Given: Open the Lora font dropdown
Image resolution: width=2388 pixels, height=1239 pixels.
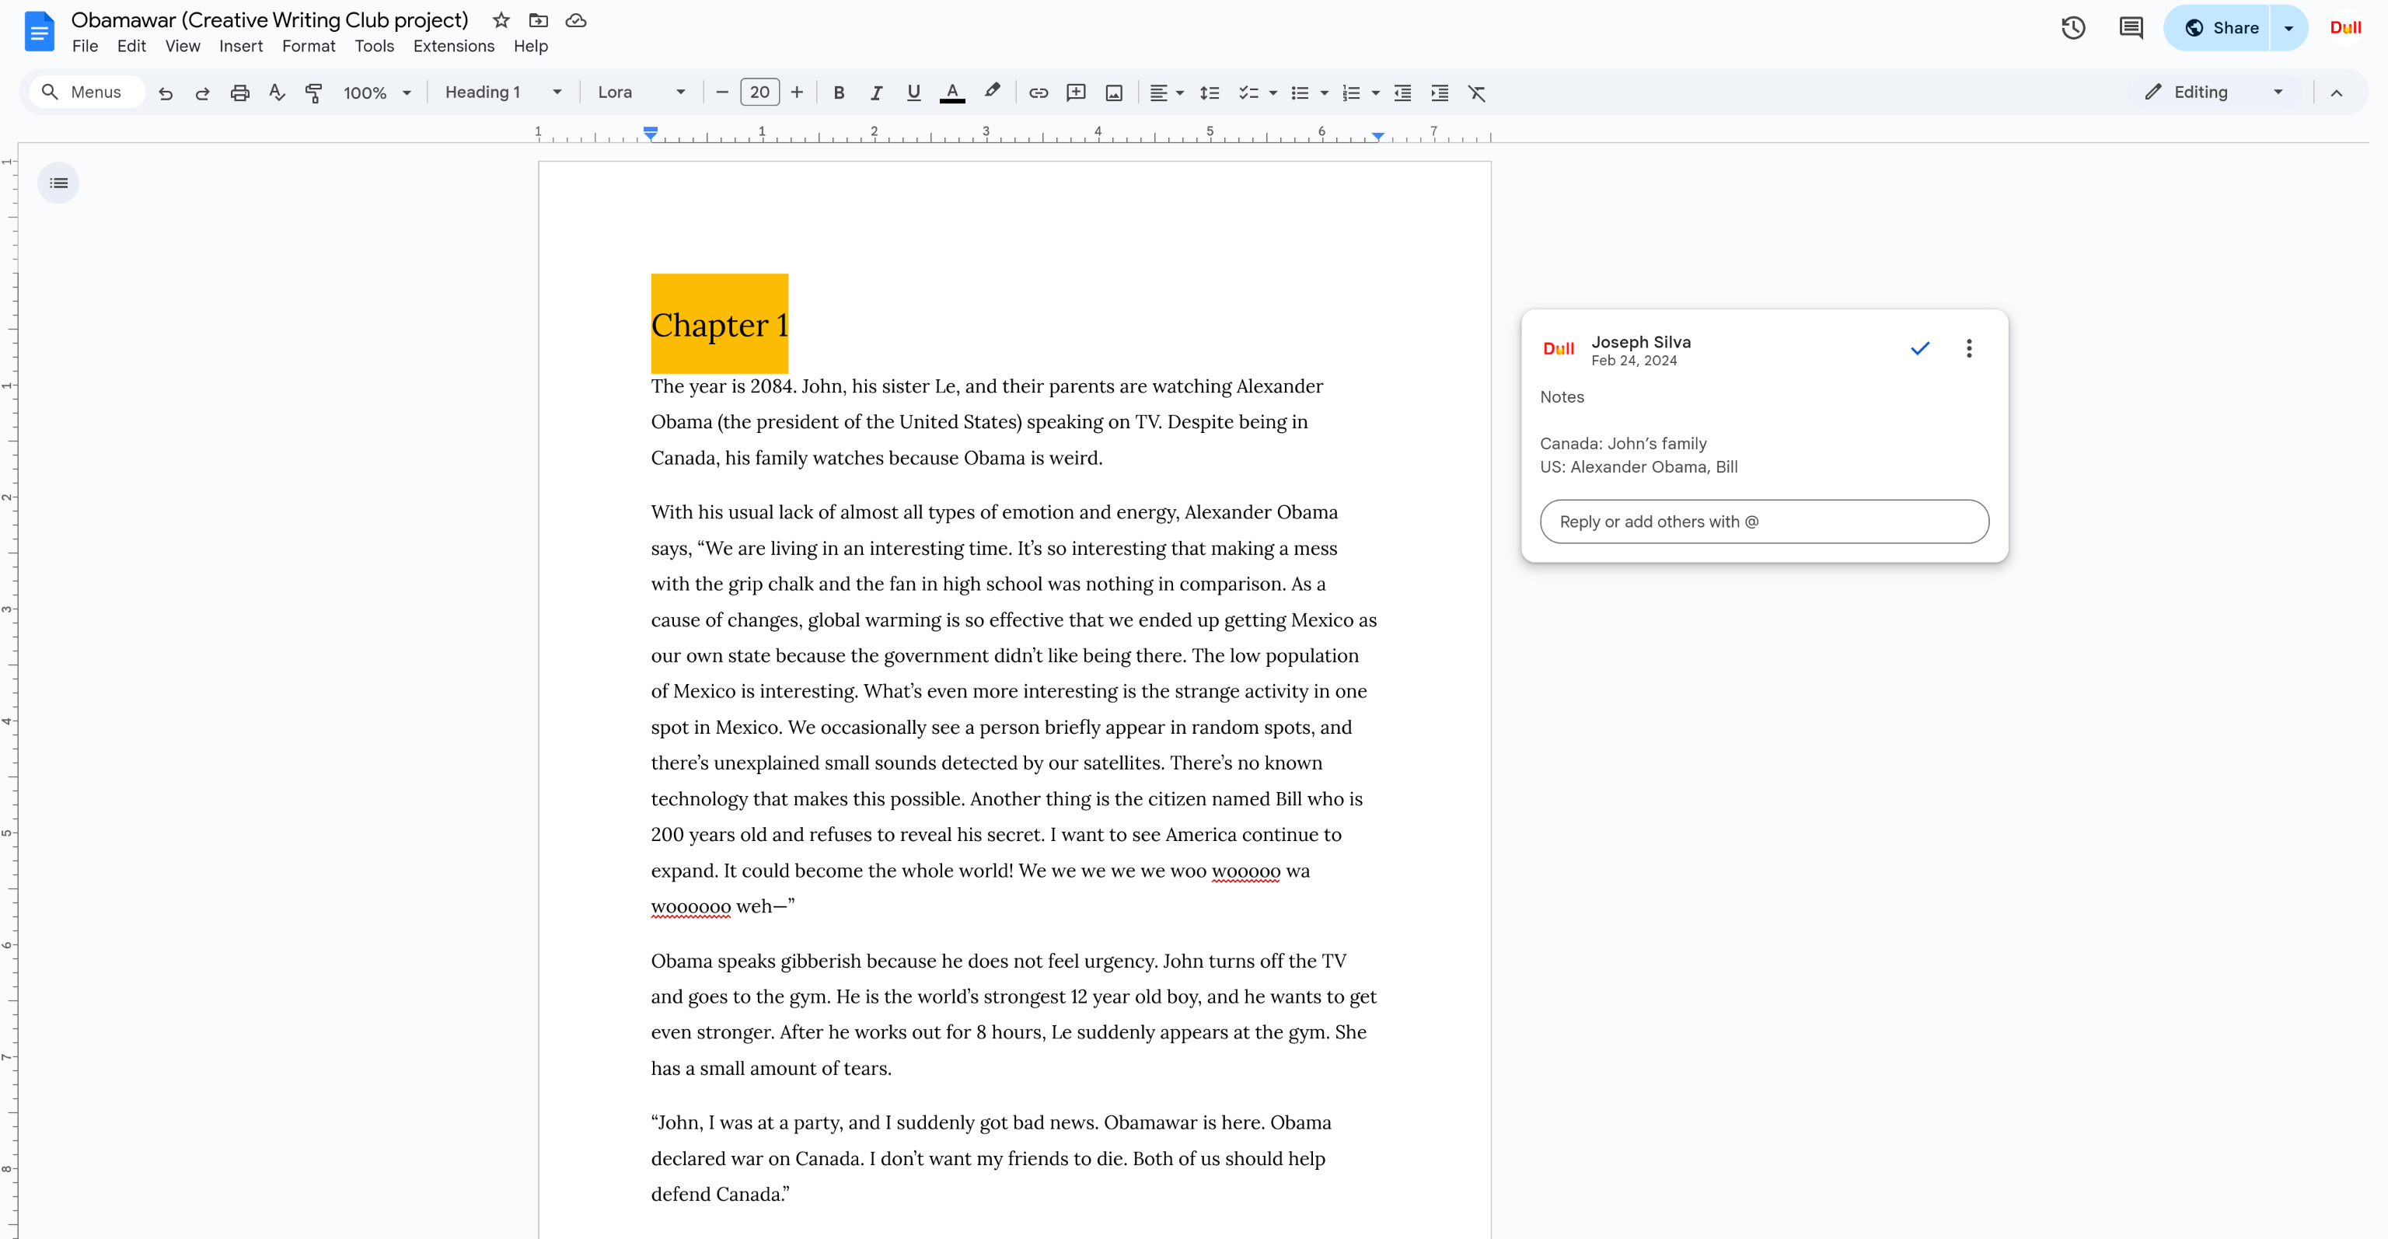Looking at the screenshot, I should [x=641, y=92].
